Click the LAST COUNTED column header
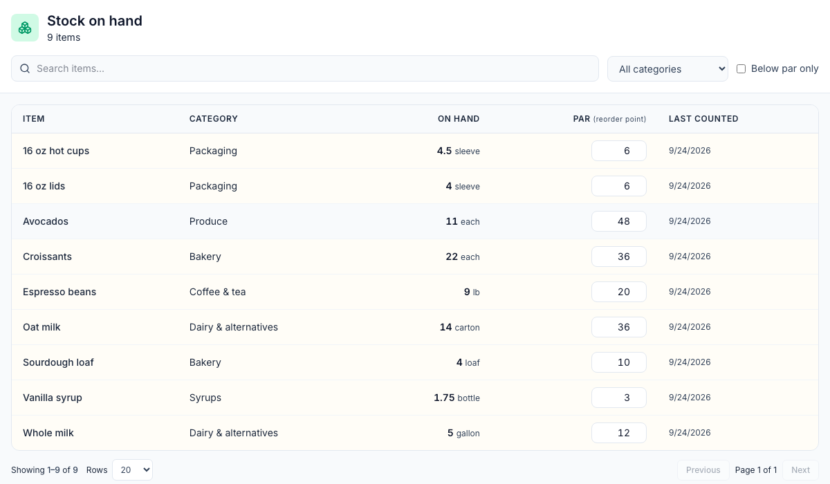This screenshot has height=484, width=830. coord(703,119)
